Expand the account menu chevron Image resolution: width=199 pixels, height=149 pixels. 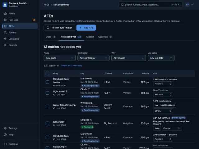click(x=192, y=5)
